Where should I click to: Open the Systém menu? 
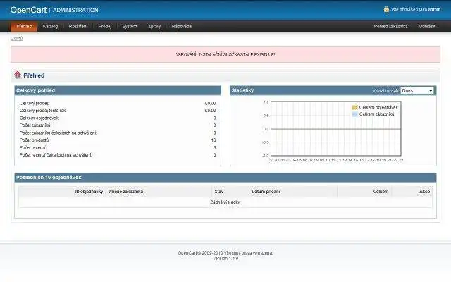(x=130, y=26)
